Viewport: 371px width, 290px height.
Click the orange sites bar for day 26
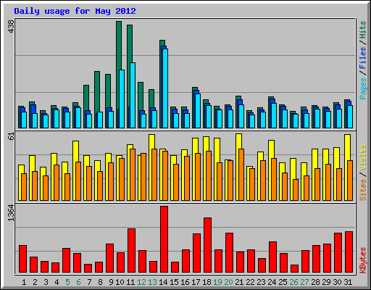[296, 190]
